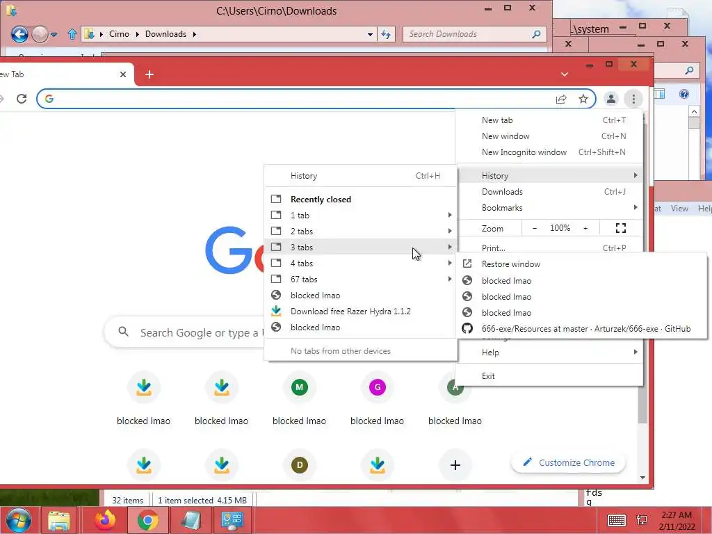
Task: Increase zoom with the plus button
Action: (585, 228)
